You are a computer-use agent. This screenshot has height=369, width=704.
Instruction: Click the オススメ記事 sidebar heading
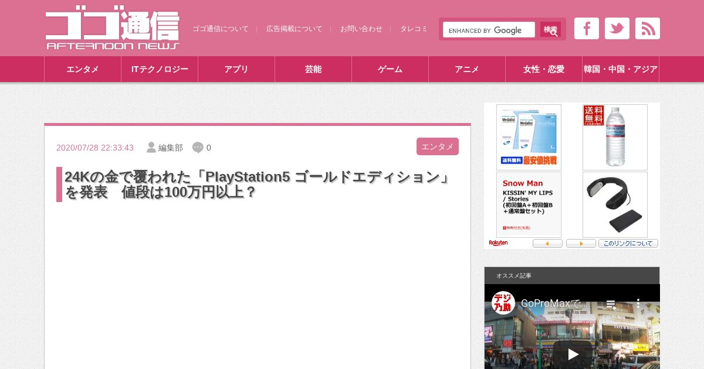coord(514,276)
